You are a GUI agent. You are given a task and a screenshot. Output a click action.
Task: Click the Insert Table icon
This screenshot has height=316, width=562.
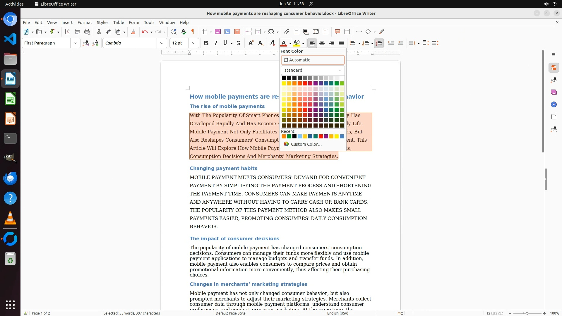(205, 32)
